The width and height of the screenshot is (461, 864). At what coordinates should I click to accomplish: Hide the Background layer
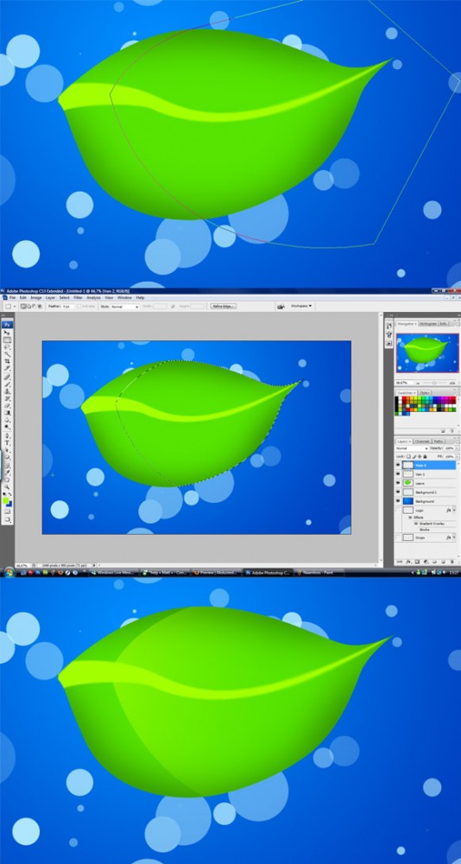coord(398,501)
